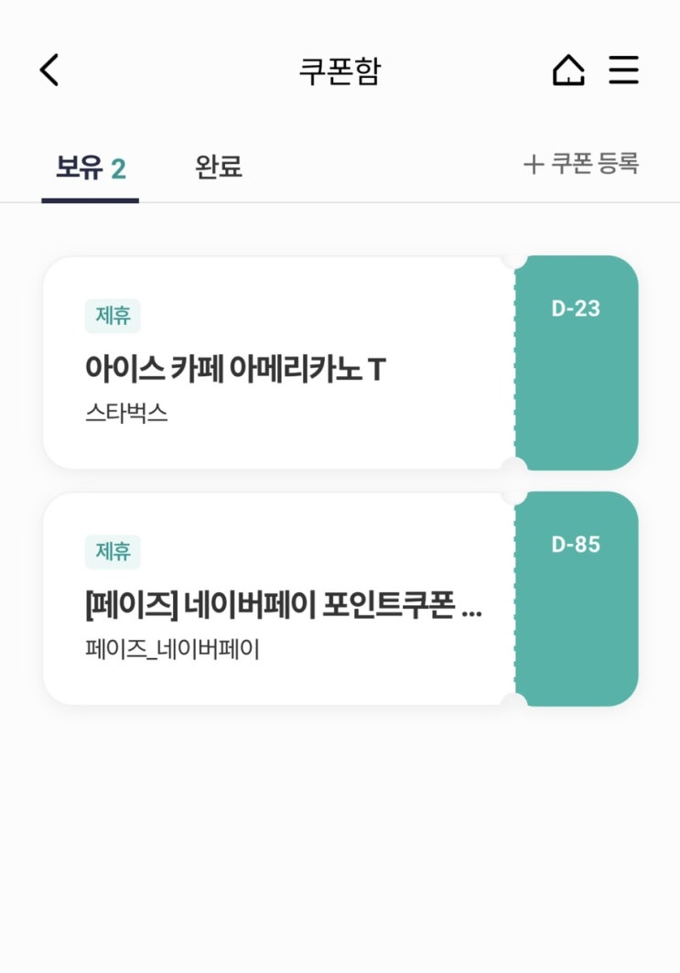Open the hamburger menu

624,70
